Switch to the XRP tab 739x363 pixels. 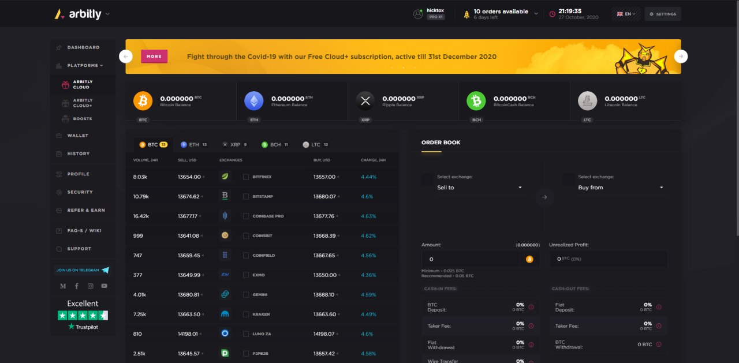[234, 144]
